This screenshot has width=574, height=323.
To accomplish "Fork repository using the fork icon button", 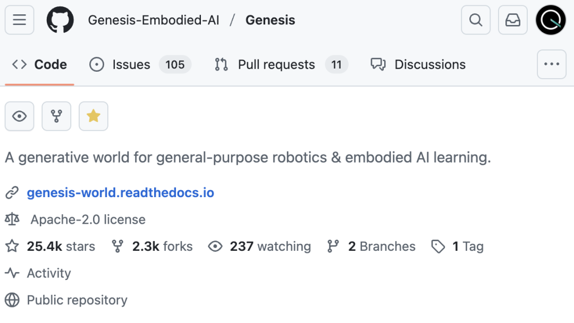I will [56, 116].
